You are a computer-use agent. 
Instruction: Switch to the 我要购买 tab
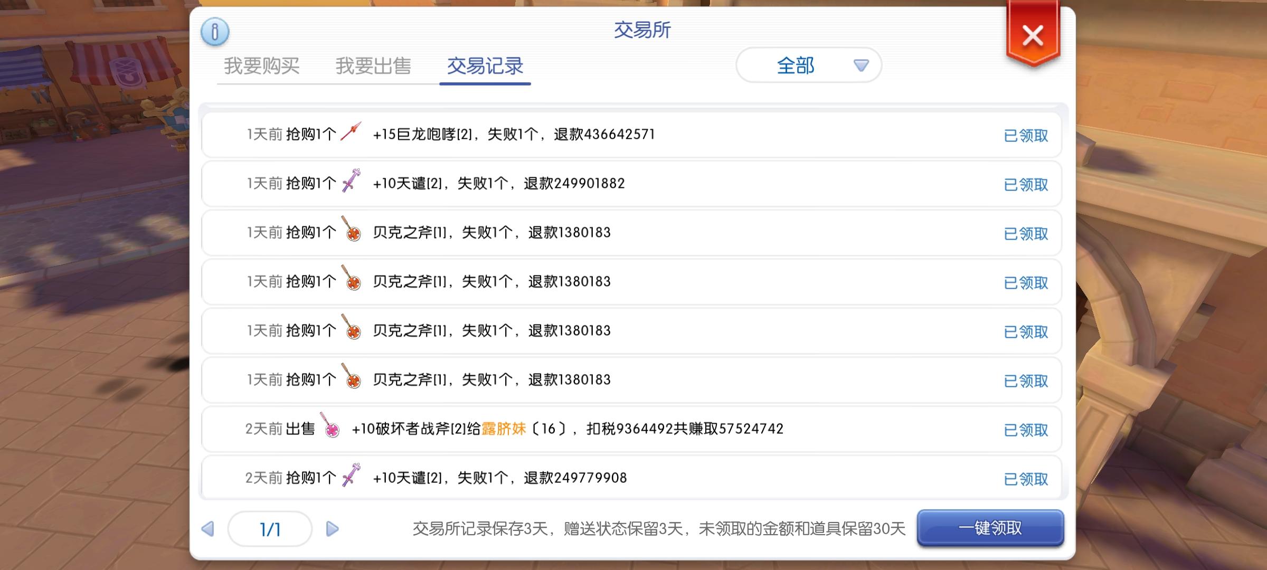coord(262,66)
